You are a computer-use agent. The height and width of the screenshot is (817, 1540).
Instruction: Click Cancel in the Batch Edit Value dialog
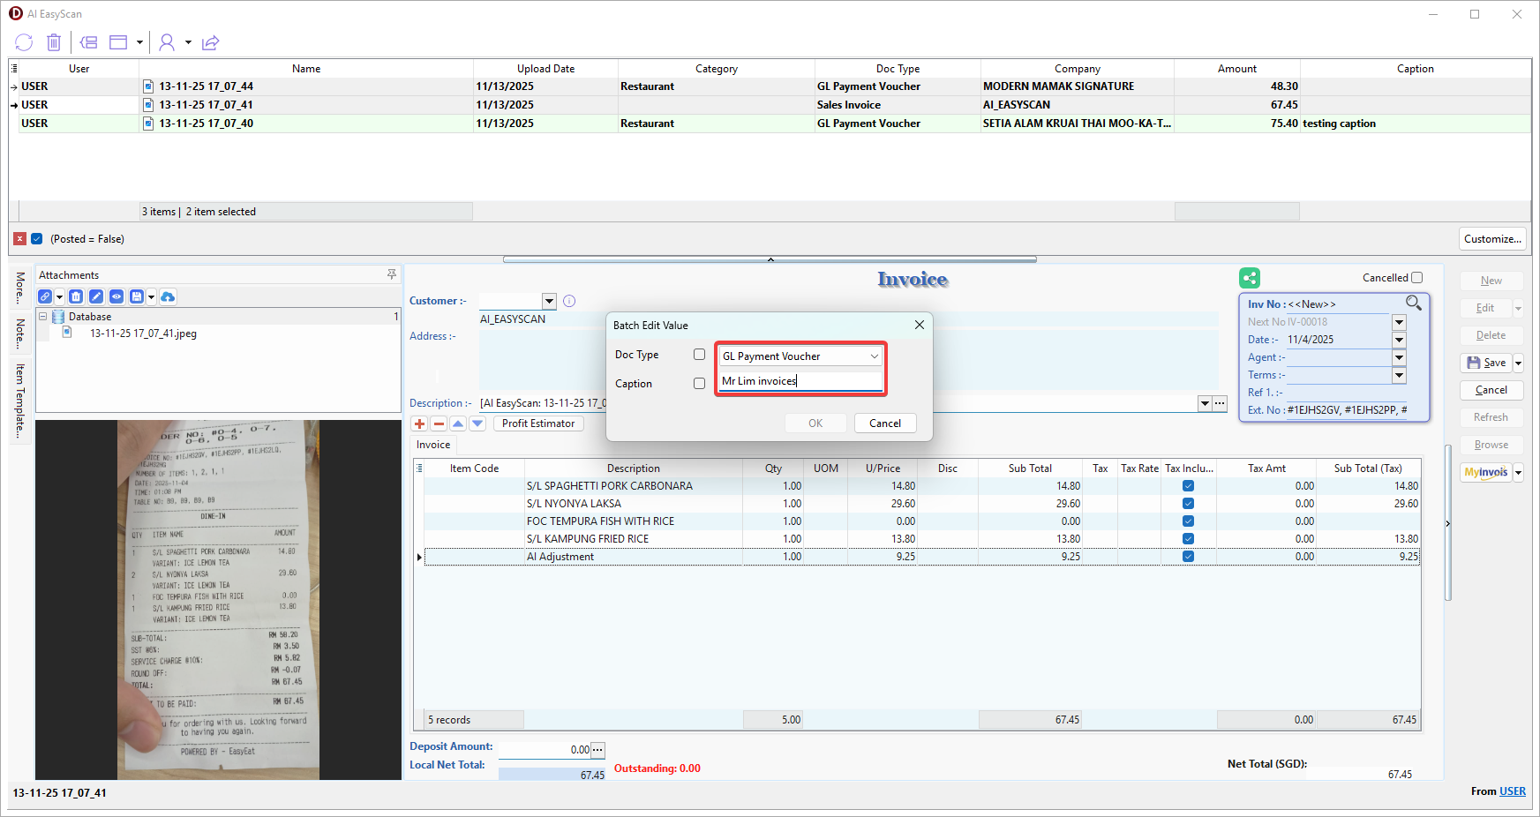[x=884, y=423]
